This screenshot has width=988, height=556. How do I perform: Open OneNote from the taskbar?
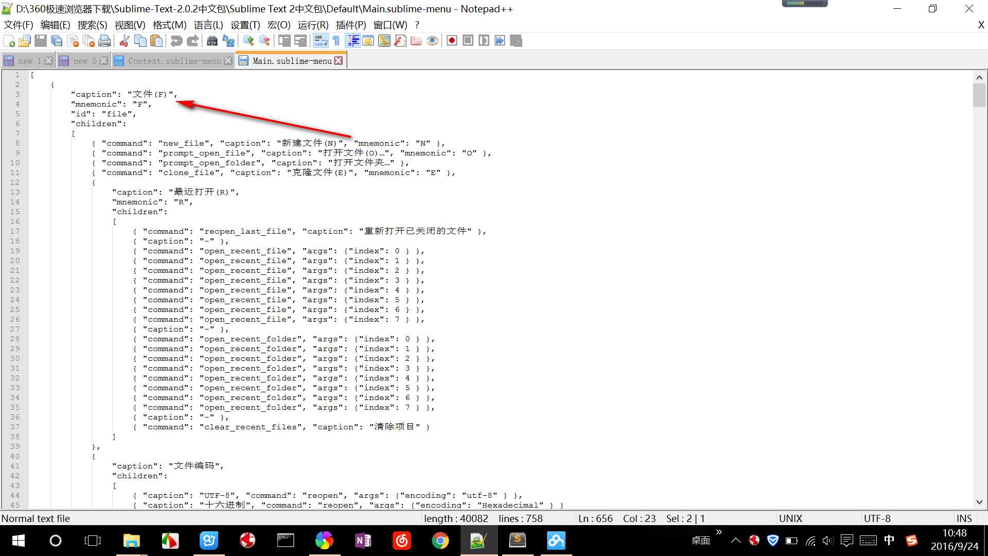click(363, 541)
